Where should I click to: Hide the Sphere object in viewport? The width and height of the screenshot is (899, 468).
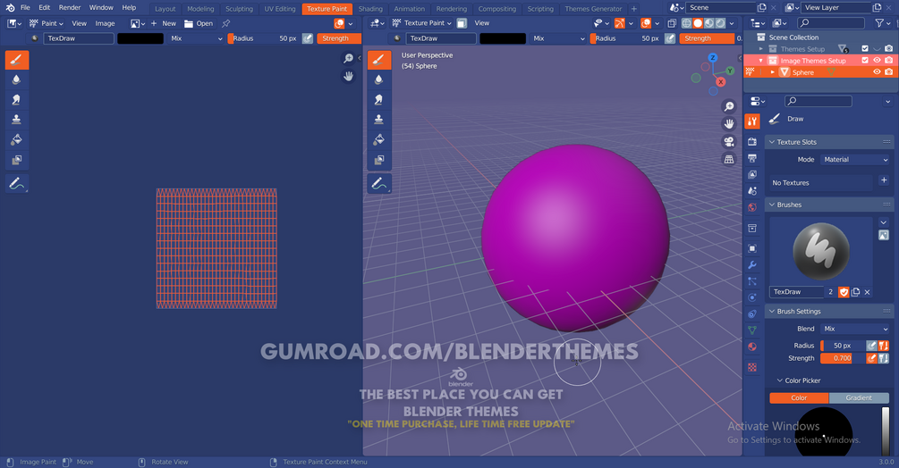point(877,72)
